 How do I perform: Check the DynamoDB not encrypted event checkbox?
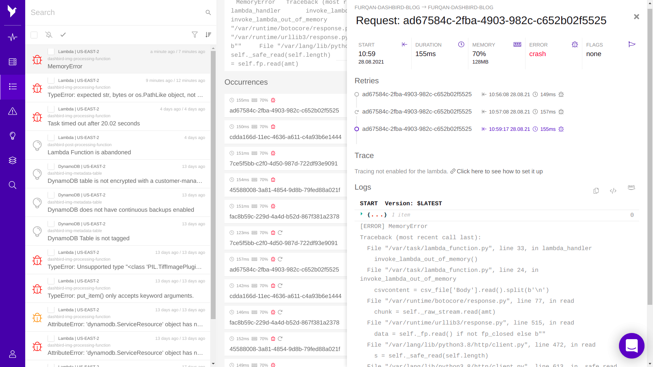click(51, 167)
